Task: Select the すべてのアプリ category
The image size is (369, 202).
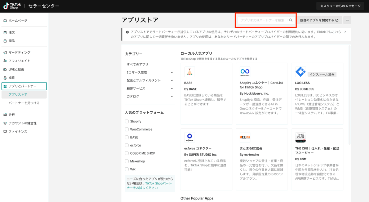Action: point(137,64)
